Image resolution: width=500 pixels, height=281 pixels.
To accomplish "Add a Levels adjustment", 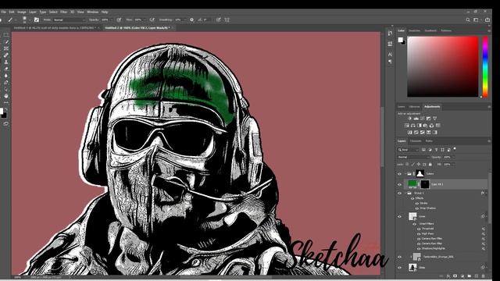I will click(x=416, y=118).
